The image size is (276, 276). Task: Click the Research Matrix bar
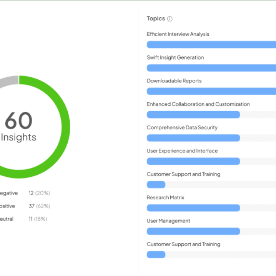(194, 208)
